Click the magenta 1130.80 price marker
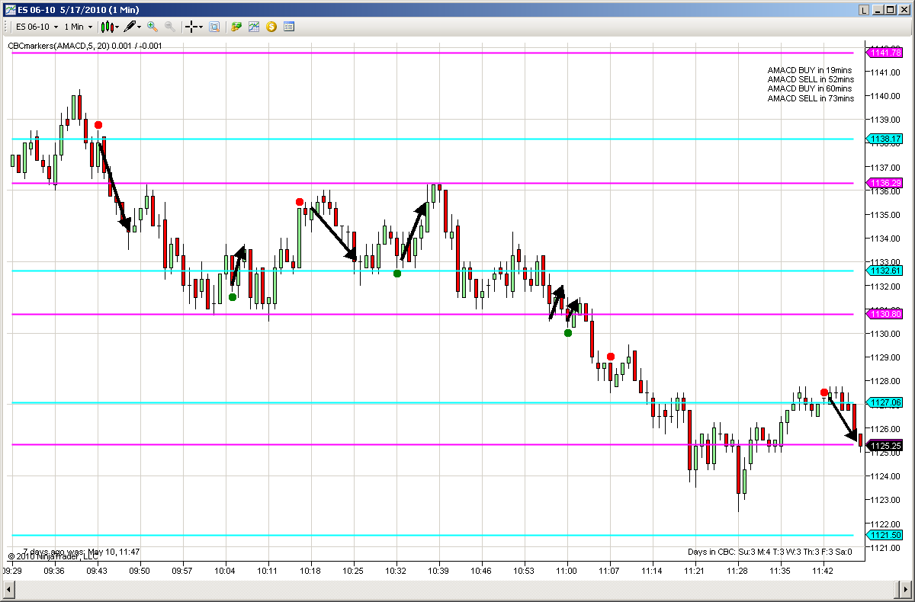This screenshot has height=602, width=915. 885,314
